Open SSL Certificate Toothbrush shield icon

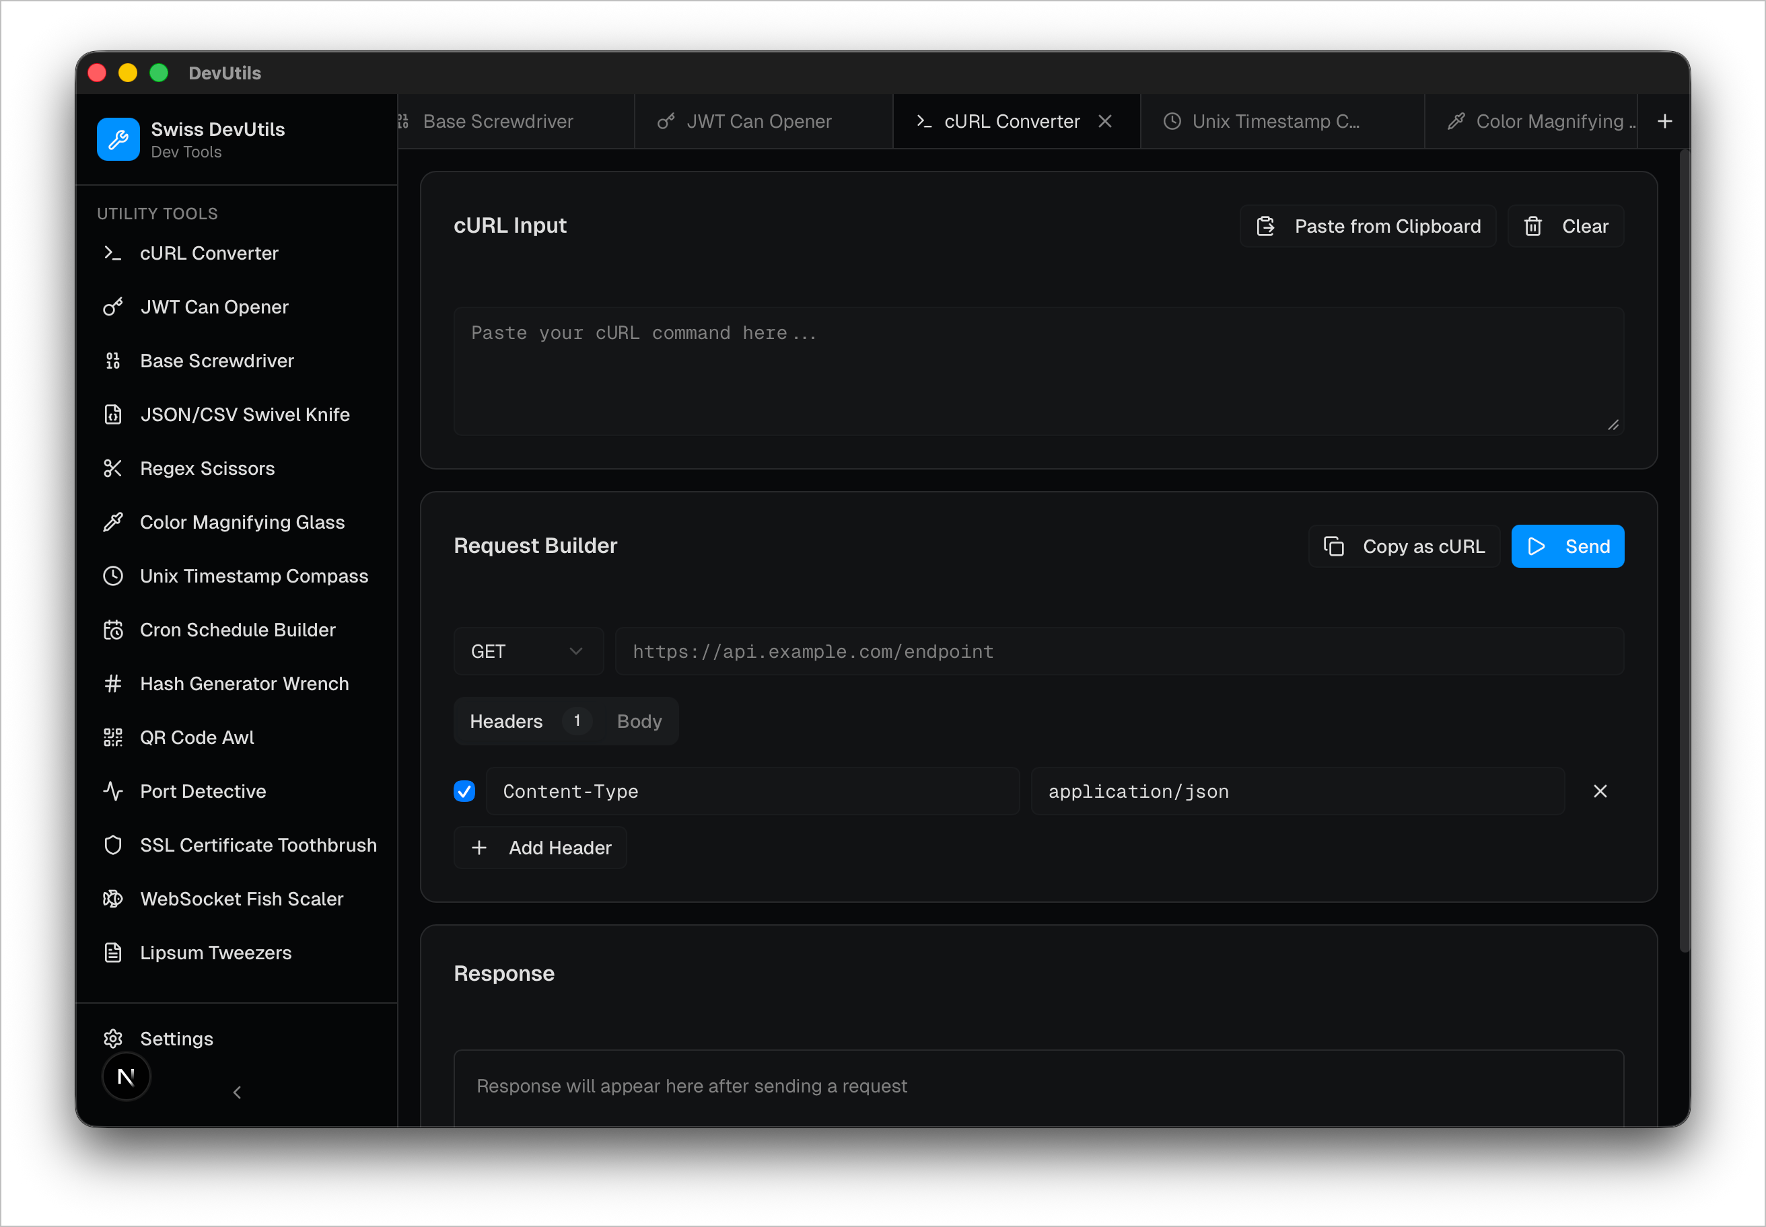[113, 845]
